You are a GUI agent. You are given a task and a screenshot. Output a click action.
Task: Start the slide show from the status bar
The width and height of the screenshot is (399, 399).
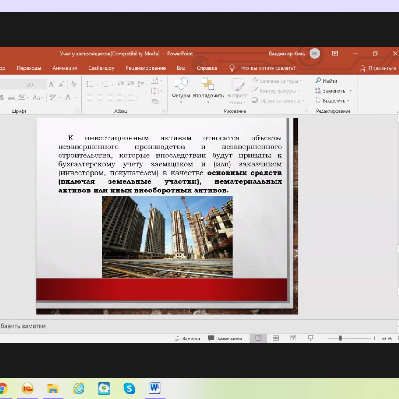pos(310,338)
